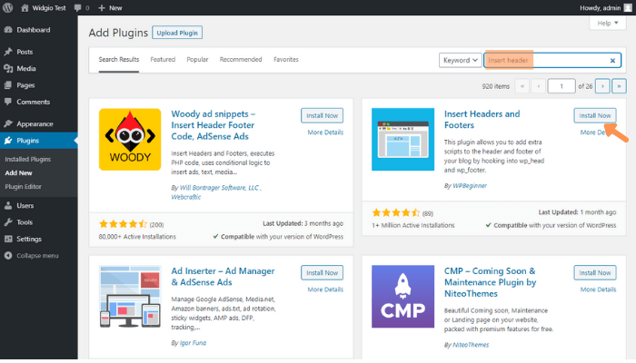Viewport: 636px width, 363px height.
Task: Switch to Popular tab
Action: click(x=197, y=60)
